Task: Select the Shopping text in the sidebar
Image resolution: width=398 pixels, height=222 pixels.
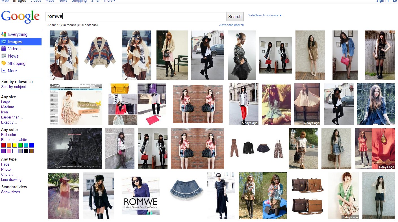Action: [x=17, y=63]
